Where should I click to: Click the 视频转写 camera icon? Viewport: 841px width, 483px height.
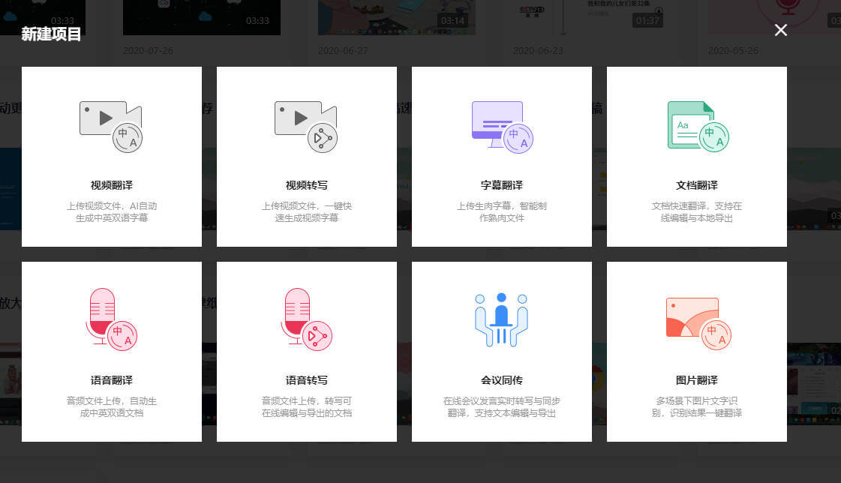[x=306, y=127]
